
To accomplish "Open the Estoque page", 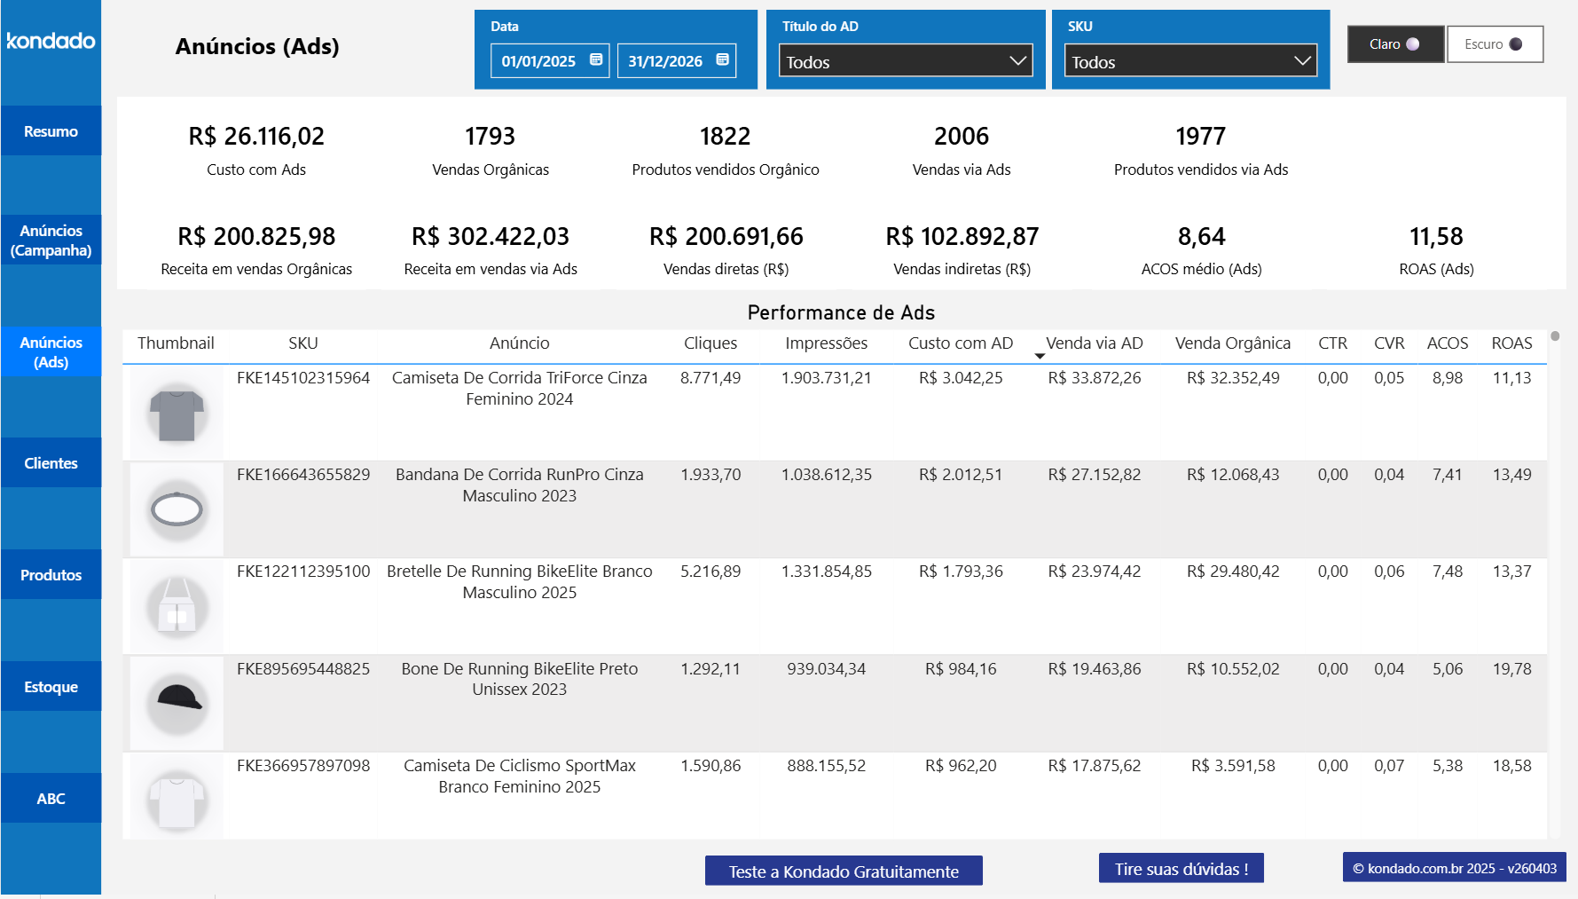I will pos(51,686).
